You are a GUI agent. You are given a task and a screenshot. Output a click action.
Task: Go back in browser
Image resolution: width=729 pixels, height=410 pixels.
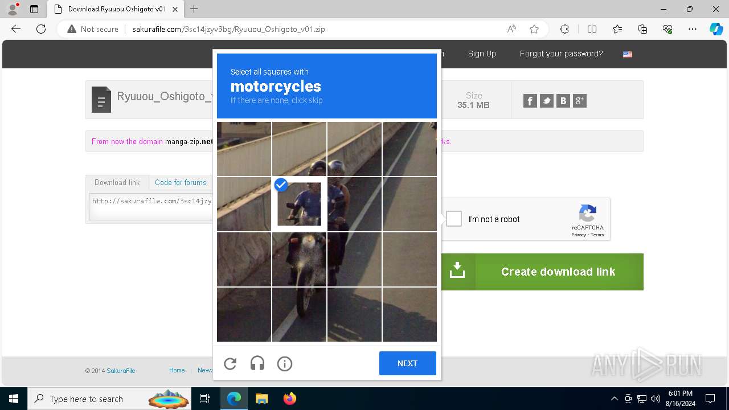pos(16,29)
